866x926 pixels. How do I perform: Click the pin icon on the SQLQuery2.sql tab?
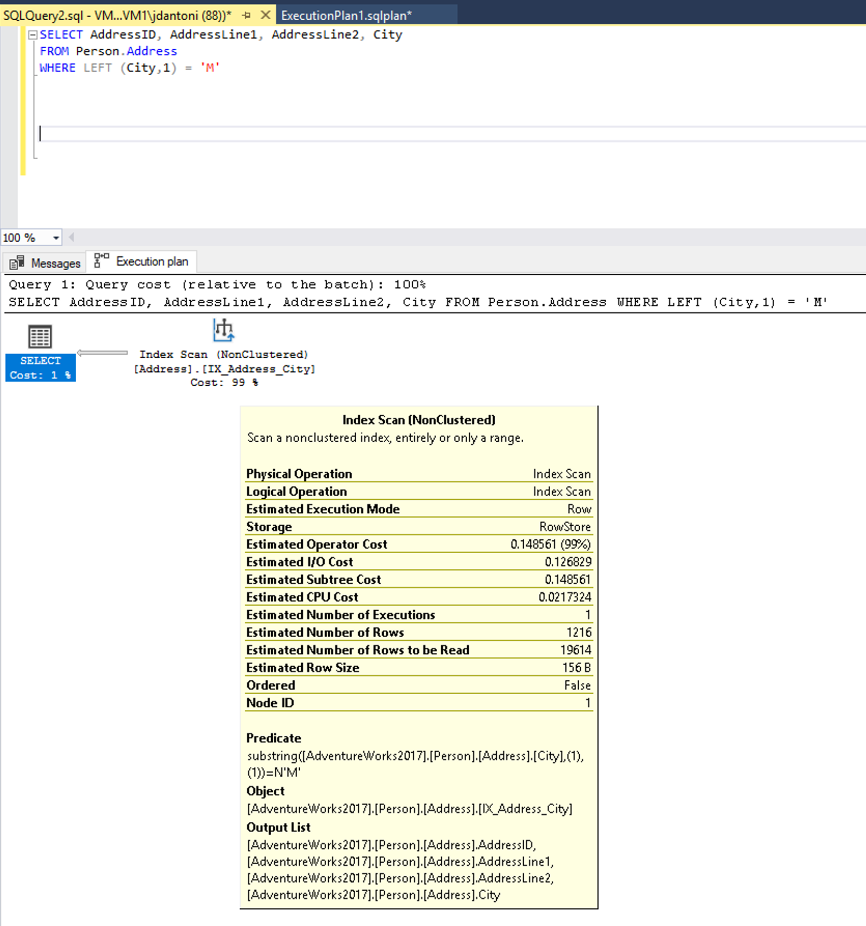click(246, 15)
